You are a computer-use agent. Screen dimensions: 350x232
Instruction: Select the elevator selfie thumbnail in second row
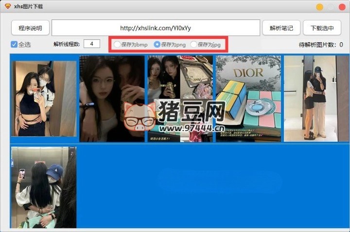(44, 187)
